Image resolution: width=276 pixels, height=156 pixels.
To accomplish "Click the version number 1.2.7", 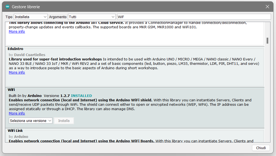I will pyautogui.click(x=65, y=96).
